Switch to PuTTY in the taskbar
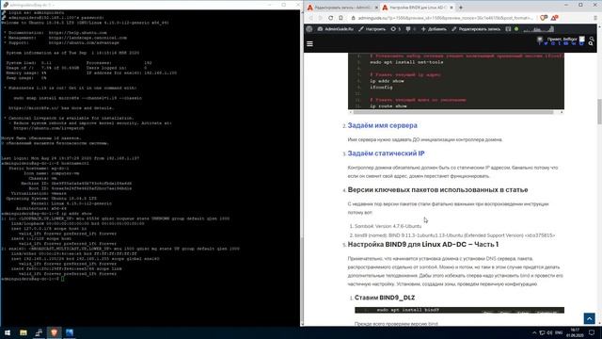 39,332
